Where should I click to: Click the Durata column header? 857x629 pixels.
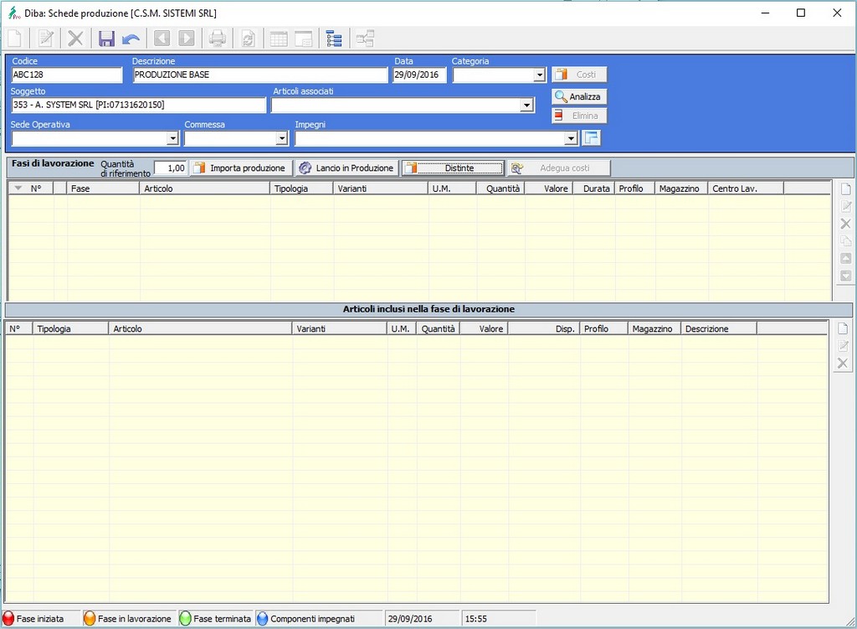[x=594, y=188]
